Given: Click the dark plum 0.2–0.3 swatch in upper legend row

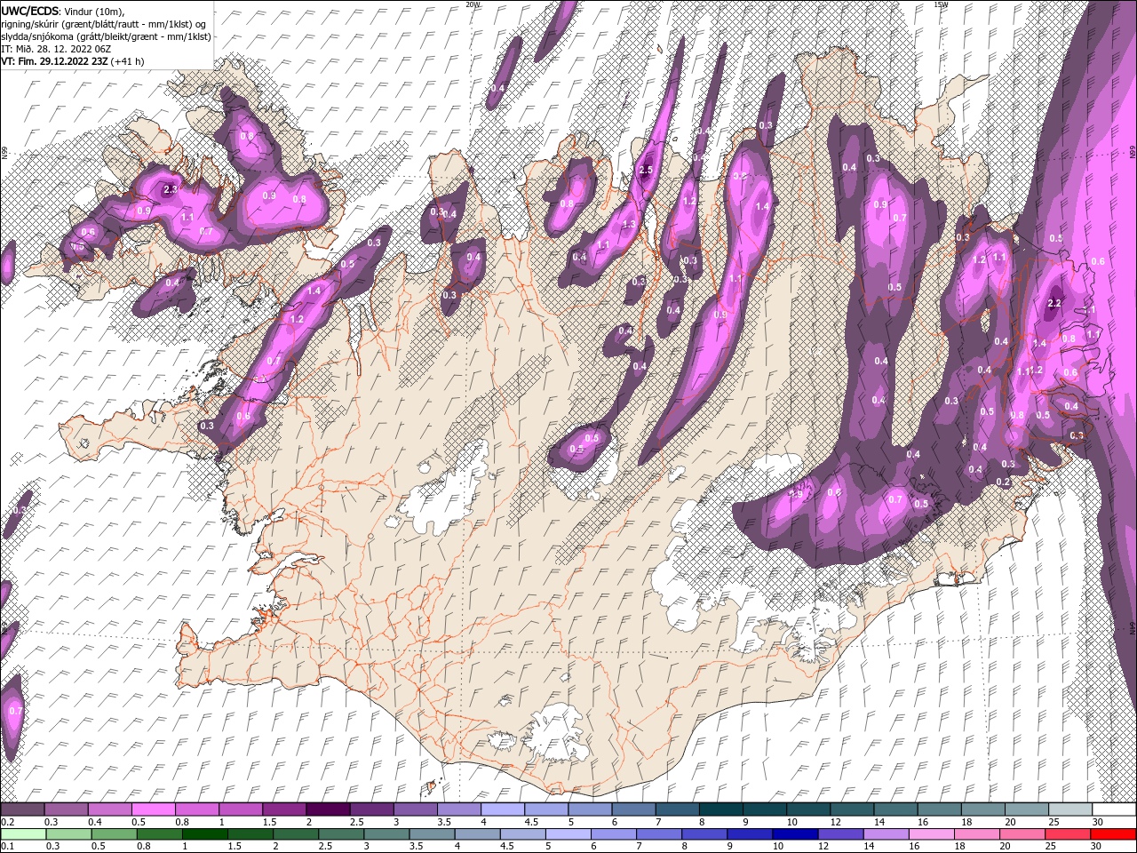Looking at the screenshot, I should tap(22, 809).
